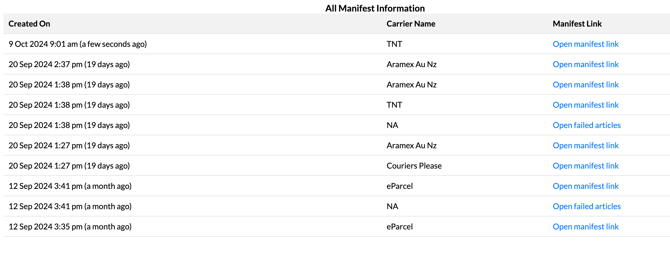Open the Couriers Please manifest link
Image resolution: width=670 pixels, height=261 pixels.
point(585,166)
